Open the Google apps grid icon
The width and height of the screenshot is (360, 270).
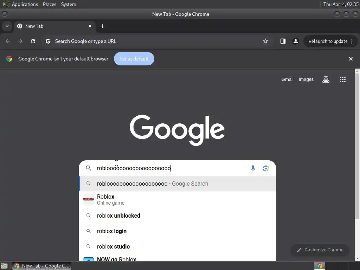point(342,79)
